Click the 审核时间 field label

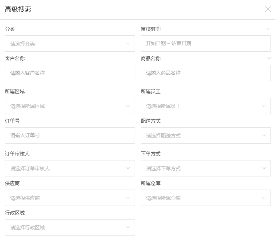tap(151, 29)
